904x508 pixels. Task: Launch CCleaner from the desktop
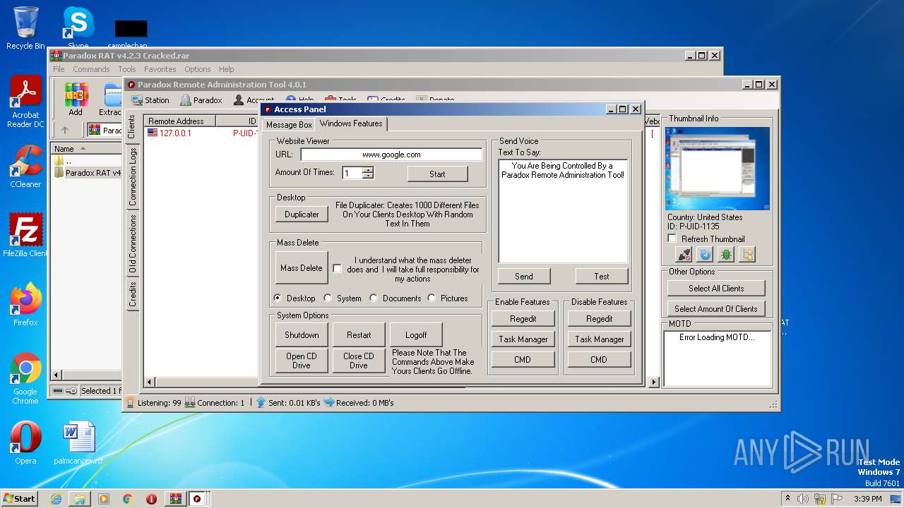tap(25, 167)
